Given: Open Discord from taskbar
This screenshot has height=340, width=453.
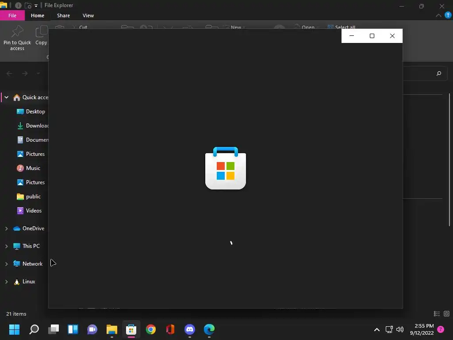Looking at the screenshot, I should (x=189, y=329).
